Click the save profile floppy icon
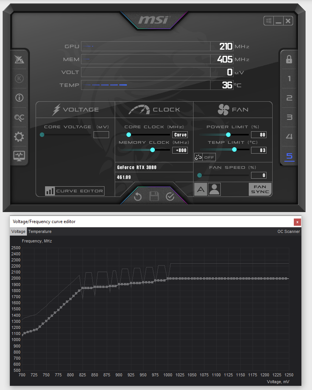Screen dimensions: 312x390 pyautogui.click(x=154, y=196)
